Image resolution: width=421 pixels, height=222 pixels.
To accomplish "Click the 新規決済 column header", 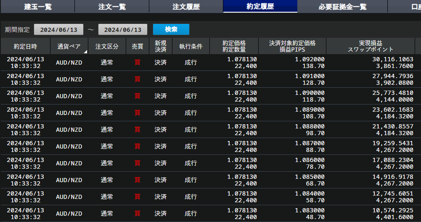I will (161, 46).
